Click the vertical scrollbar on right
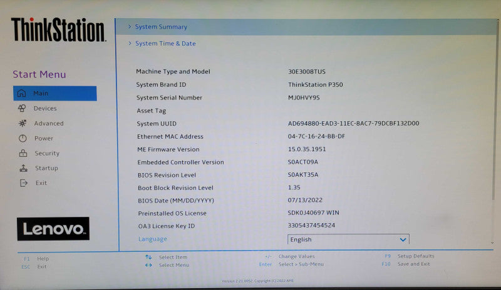The height and width of the screenshot is (290, 501). coord(497,112)
